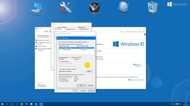This screenshot has height=106, width=190.
Task: Open Настройка удаленного доступа in System sidebar
Action: click(x=44, y=43)
